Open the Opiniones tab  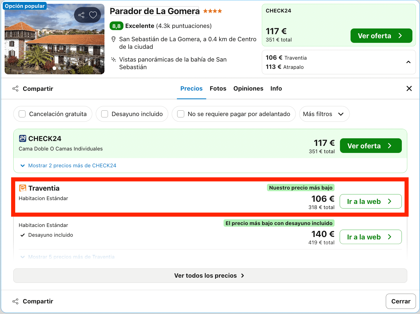[x=248, y=88]
